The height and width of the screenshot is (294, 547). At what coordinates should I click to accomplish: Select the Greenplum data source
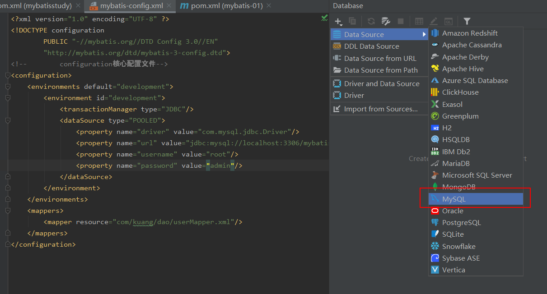[x=476, y=116]
